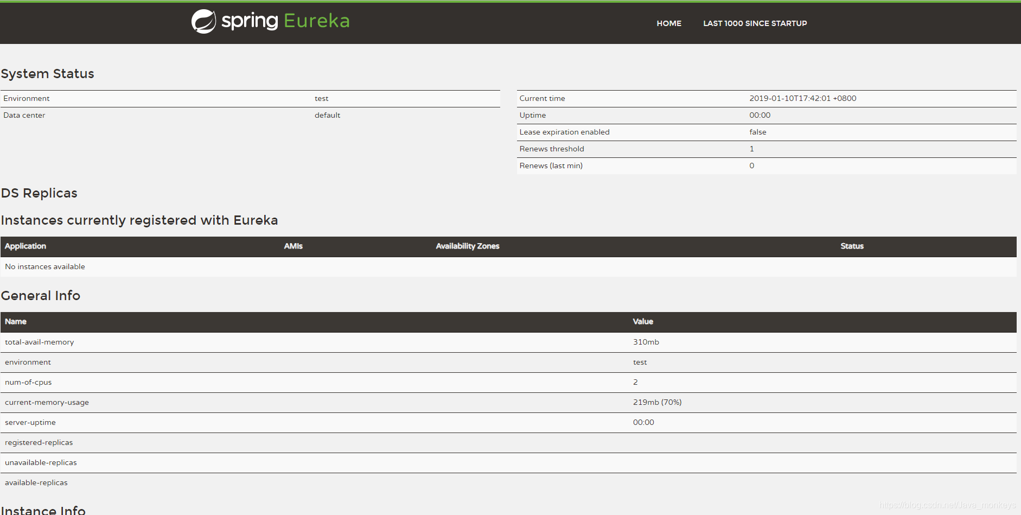
Task: Select the Instance Info heading
Action: click(43, 510)
